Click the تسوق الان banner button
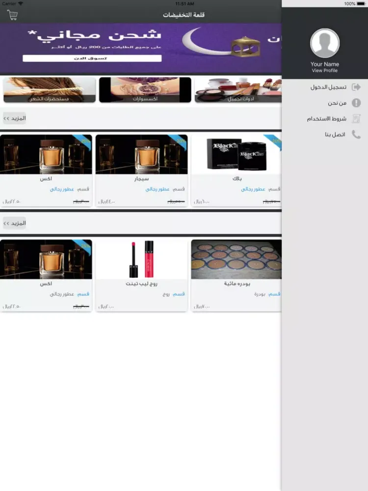This screenshot has width=368, height=491. click(x=92, y=58)
